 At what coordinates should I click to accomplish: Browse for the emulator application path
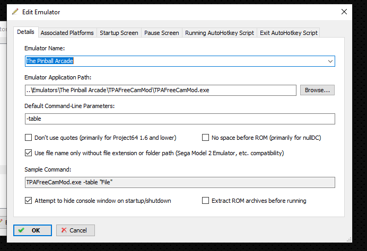point(317,90)
